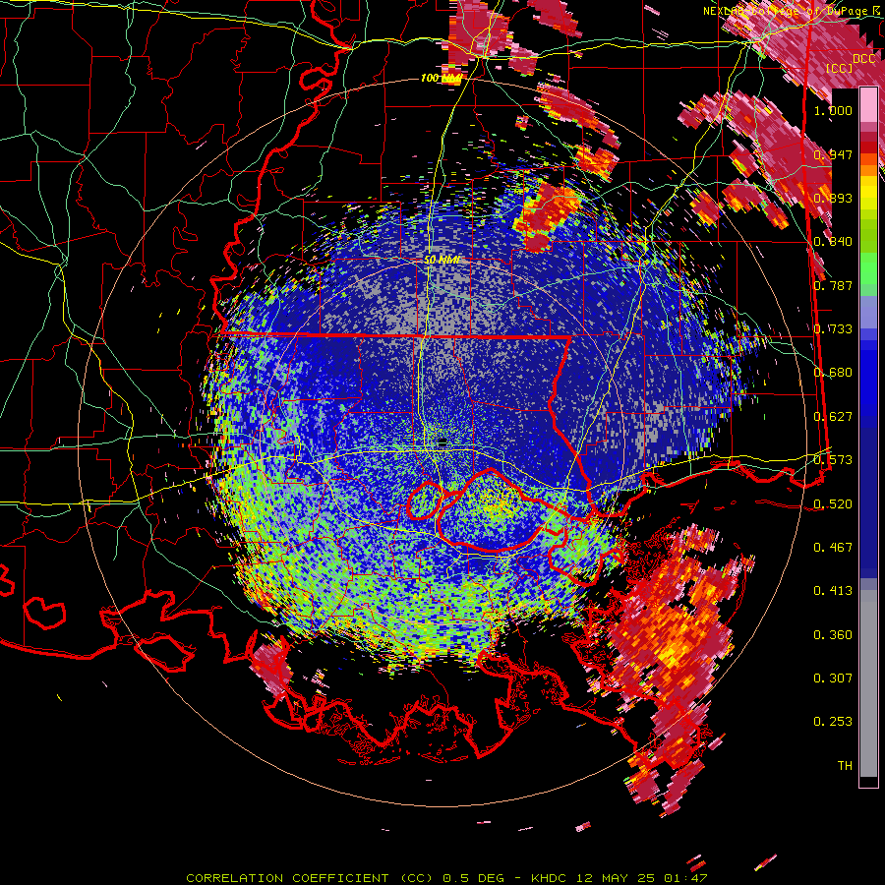
Task: Select the 0.840 scale value
Action: point(833,241)
